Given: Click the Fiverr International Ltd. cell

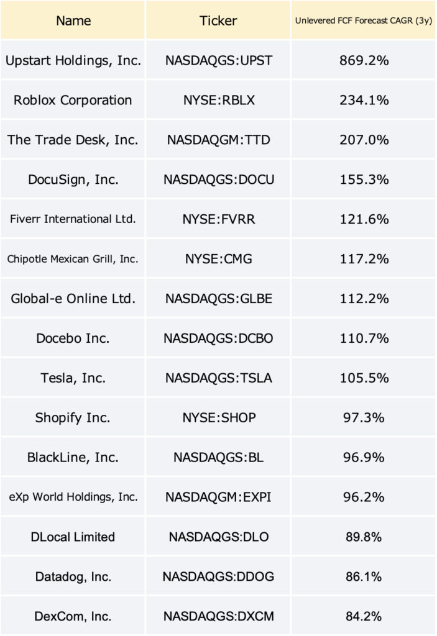Looking at the screenshot, I should tap(73, 219).
